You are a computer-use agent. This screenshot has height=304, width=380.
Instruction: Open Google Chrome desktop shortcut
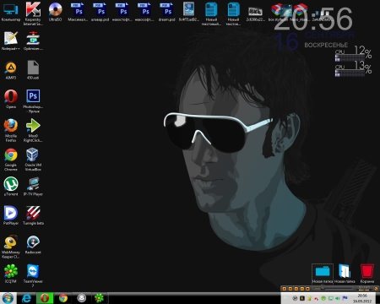click(x=11, y=160)
